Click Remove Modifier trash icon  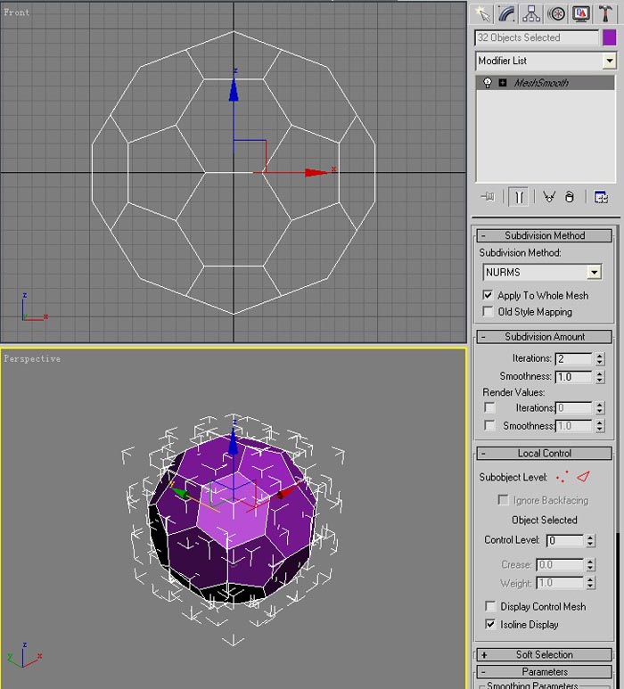point(570,197)
